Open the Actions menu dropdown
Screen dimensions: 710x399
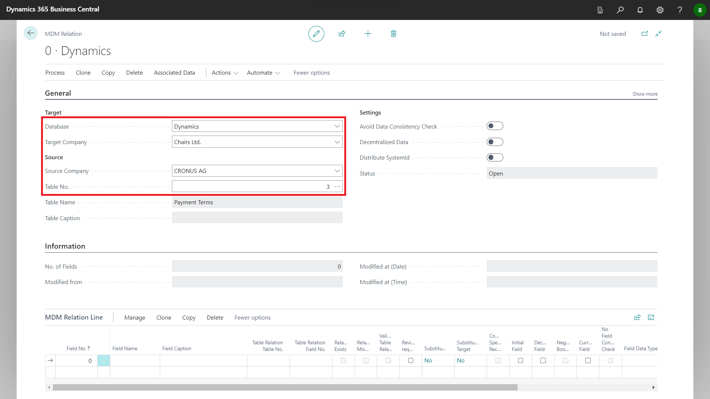[x=225, y=73]
